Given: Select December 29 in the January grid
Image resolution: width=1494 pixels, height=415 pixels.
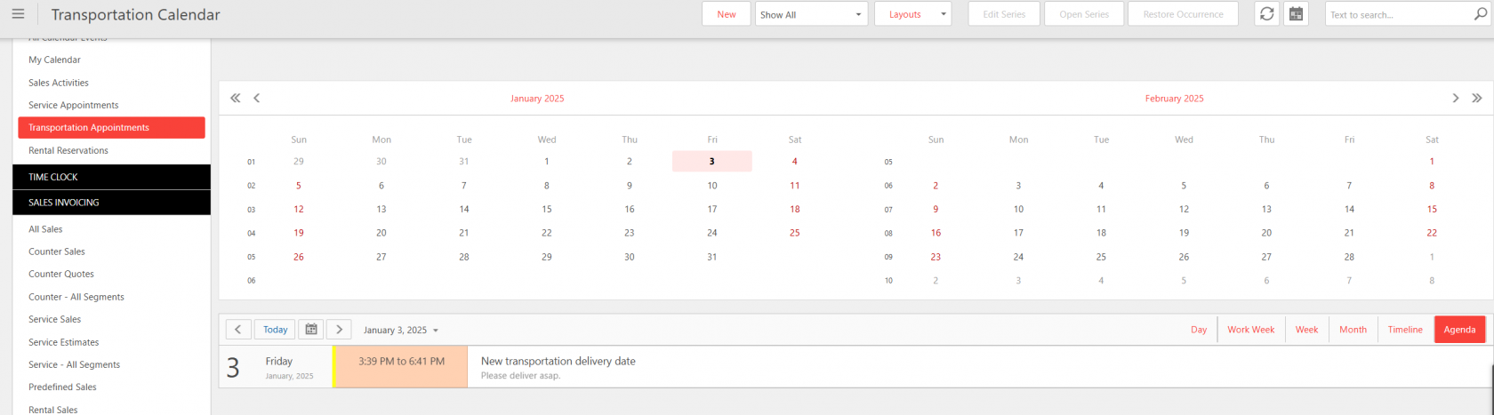Looking at the screenshot, I should (x=299, y=161).
